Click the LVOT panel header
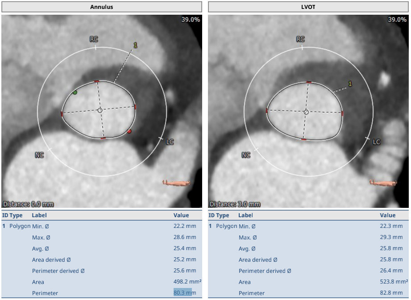Screen dimensions: 411x300 point(308,7)
